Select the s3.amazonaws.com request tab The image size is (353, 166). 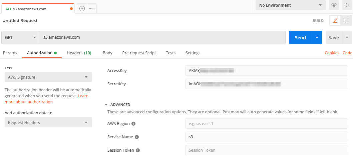(37, 9)
